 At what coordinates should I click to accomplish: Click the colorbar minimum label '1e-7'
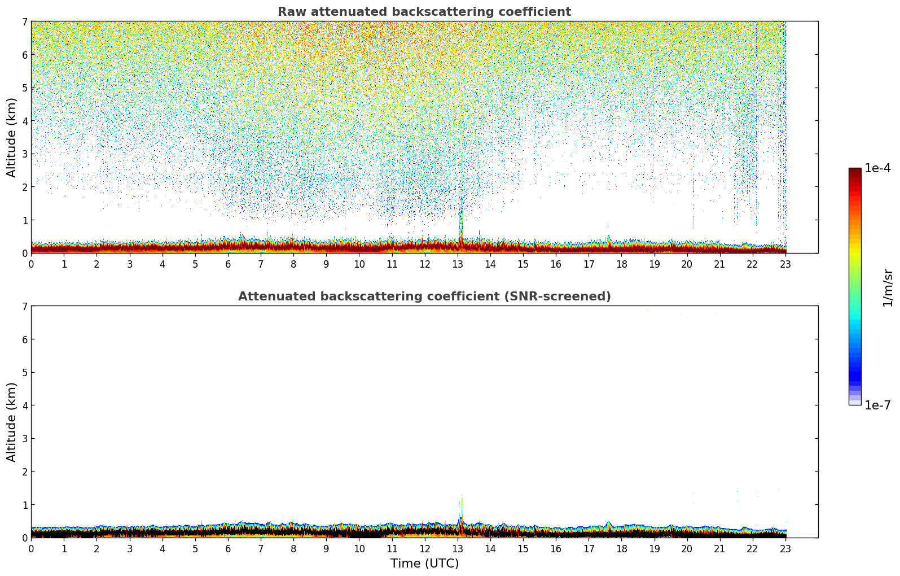pos(877,405)
